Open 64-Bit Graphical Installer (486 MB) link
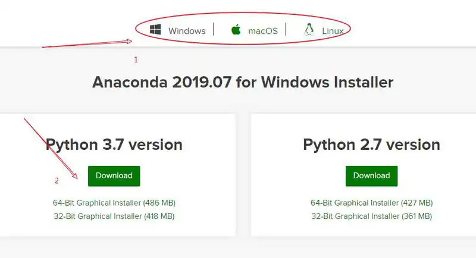 coord(114,203)
